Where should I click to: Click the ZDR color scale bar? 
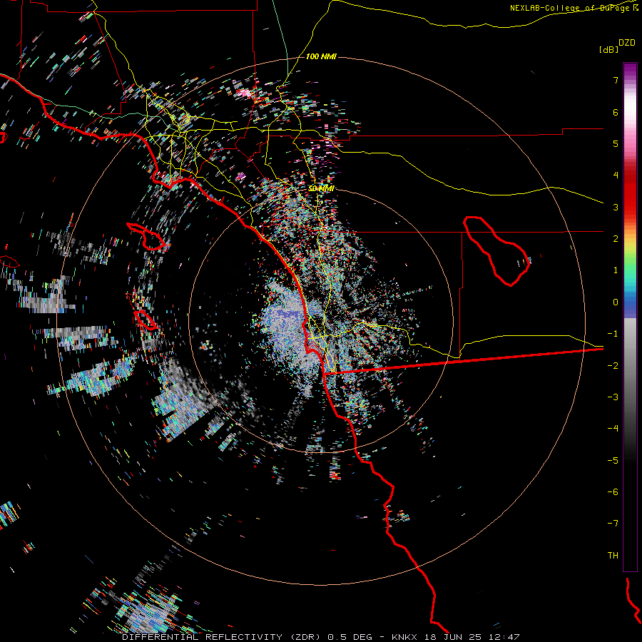[630, 317]
